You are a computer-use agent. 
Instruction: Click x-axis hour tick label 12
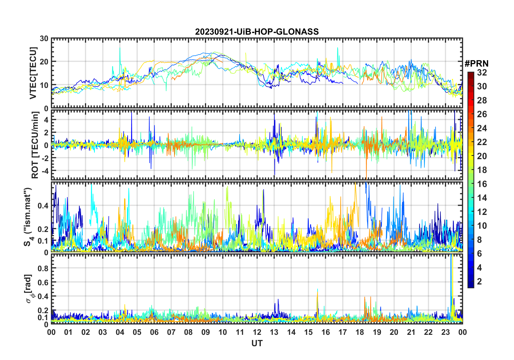pyautogui.click(x=257, y=332)
